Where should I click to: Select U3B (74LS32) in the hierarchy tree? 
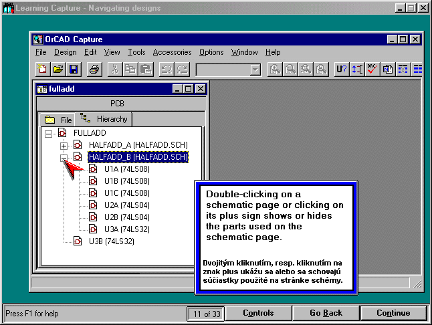click(111, 241)
